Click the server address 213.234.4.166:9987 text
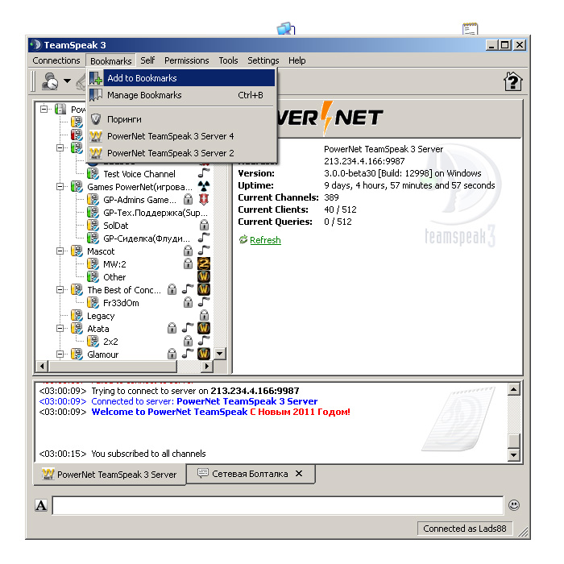Image resolution: width=564 pixels, height=564 pixels. click(364, 161)
